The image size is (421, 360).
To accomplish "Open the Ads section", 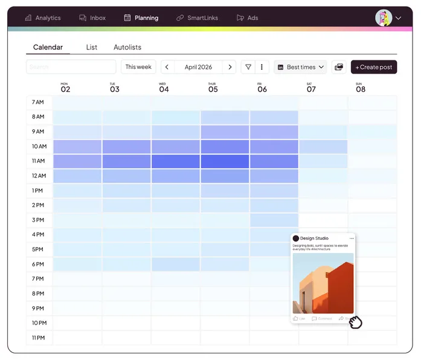I will tap(248, 18).
